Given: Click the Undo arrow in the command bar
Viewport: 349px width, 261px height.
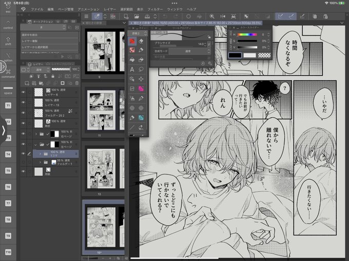Looking at the screenshot, I should point(165,16).
